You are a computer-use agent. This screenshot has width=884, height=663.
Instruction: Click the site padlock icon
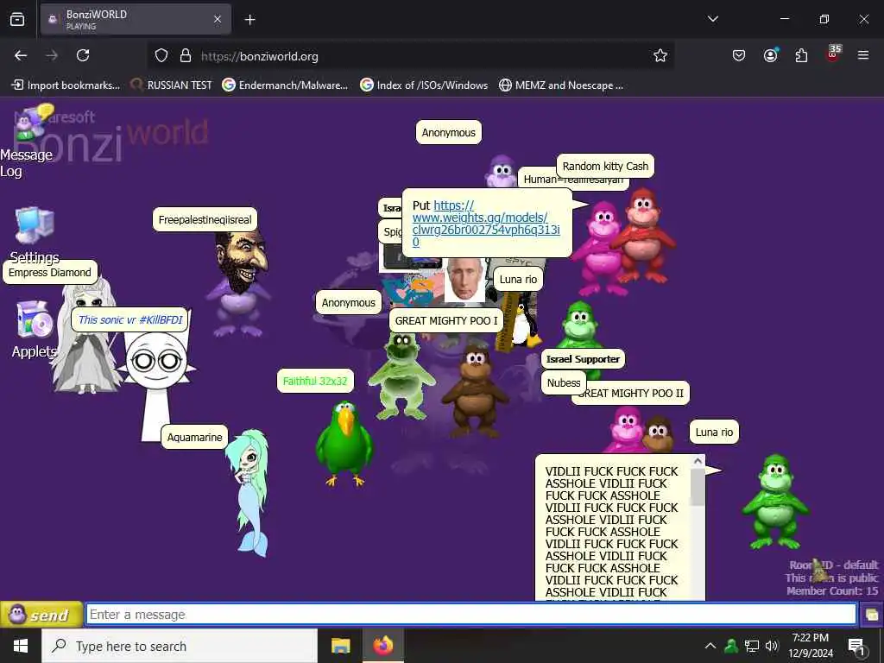186,56
